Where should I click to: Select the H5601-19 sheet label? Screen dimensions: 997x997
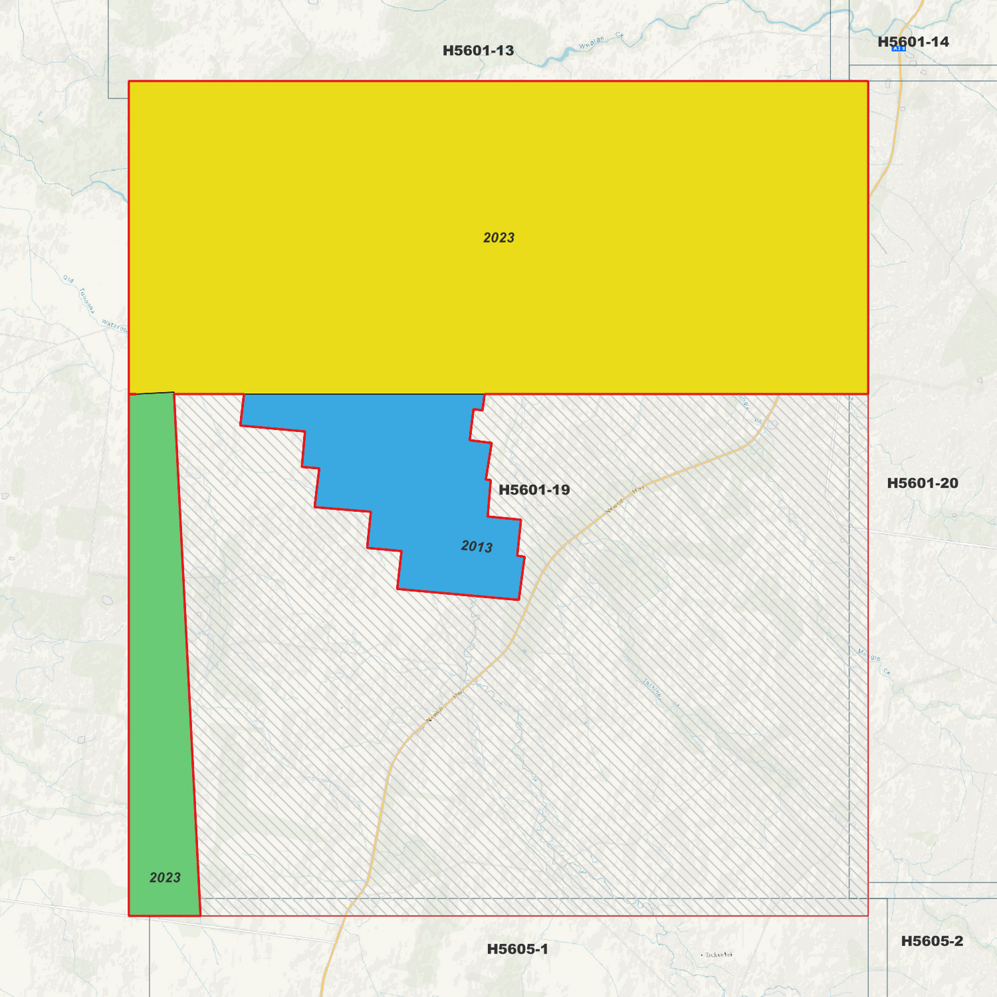534,490
